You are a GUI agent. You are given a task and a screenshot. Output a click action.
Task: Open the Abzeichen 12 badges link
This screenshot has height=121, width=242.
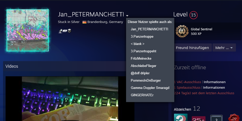187,109
